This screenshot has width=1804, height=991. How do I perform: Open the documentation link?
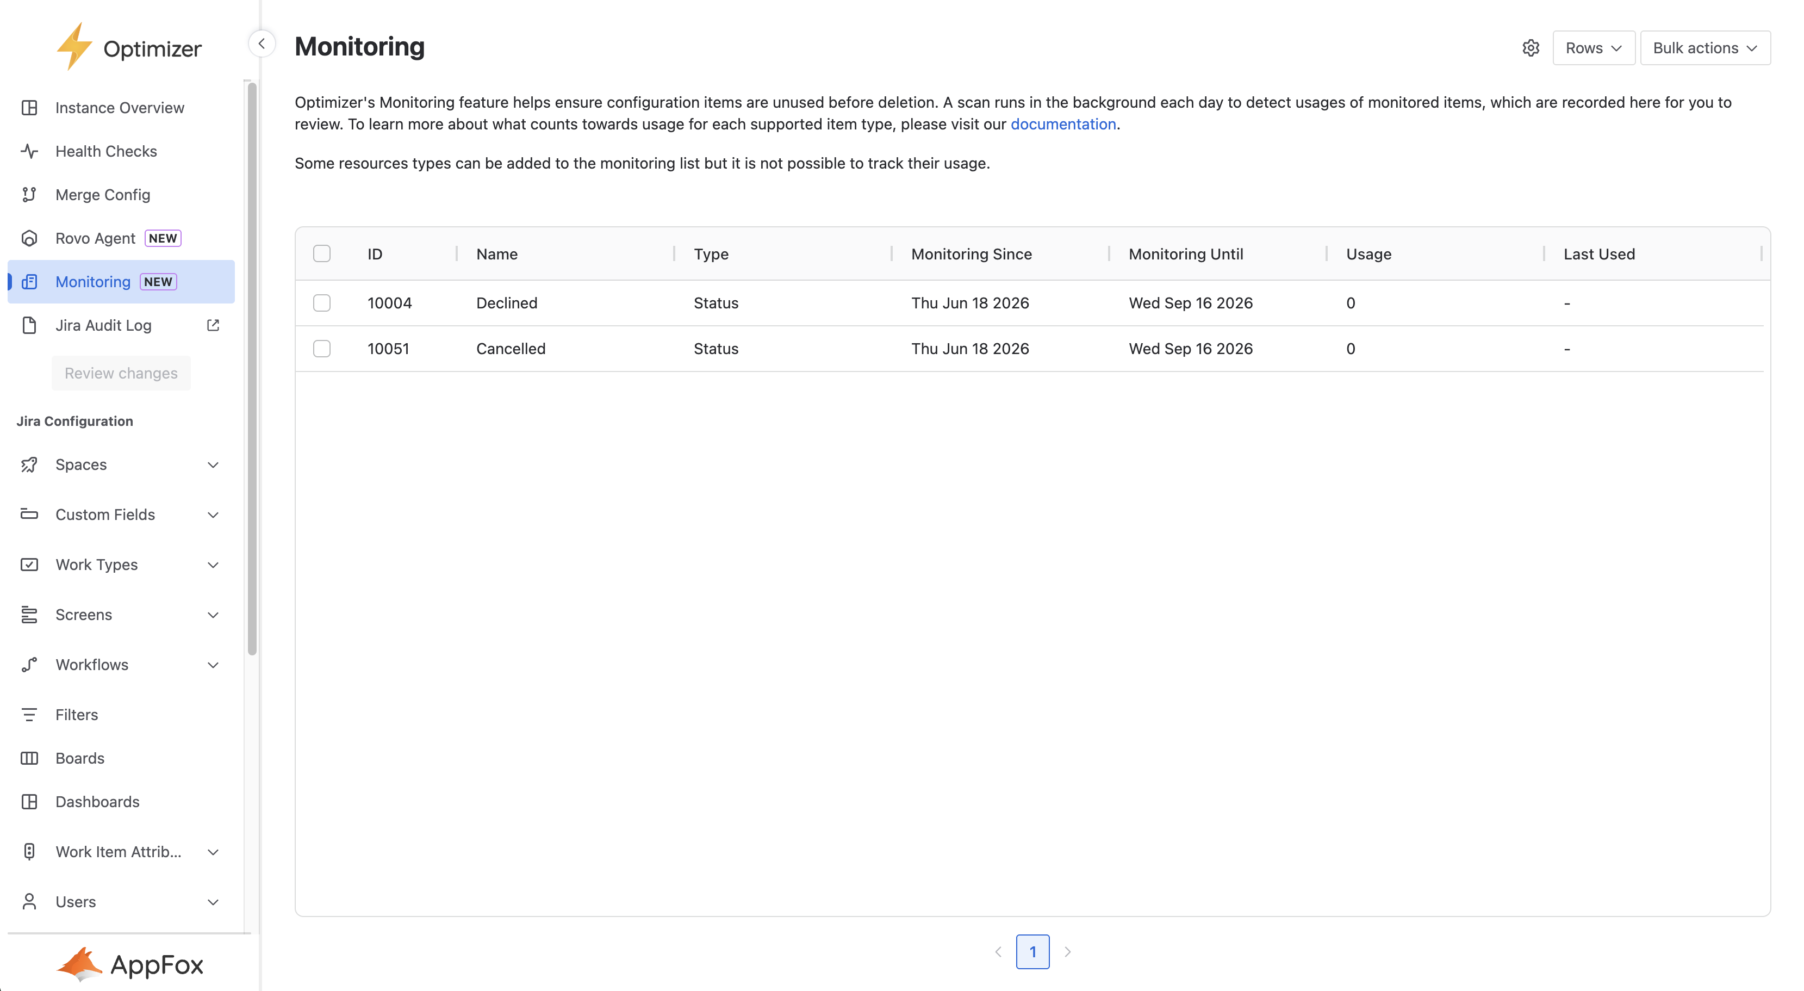click(1062, 124)
